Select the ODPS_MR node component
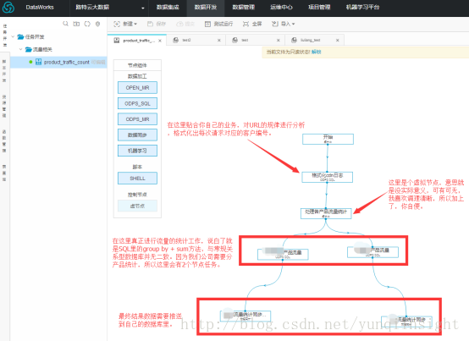Screen dimensions: 469x341 (x=137, y=119)
